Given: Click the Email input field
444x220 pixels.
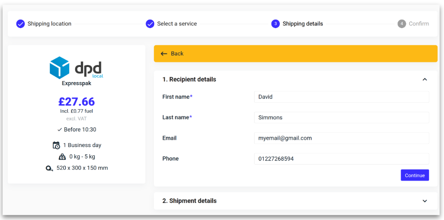Looking at the screenshot, I should tap(341, 138).
